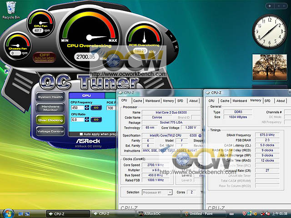Image resolution: width=291 pixels, height=218 pixels.
Task: Click the CPU Ratio input showing 6.0
Action: pyautogui.click(x=78, y=119)
